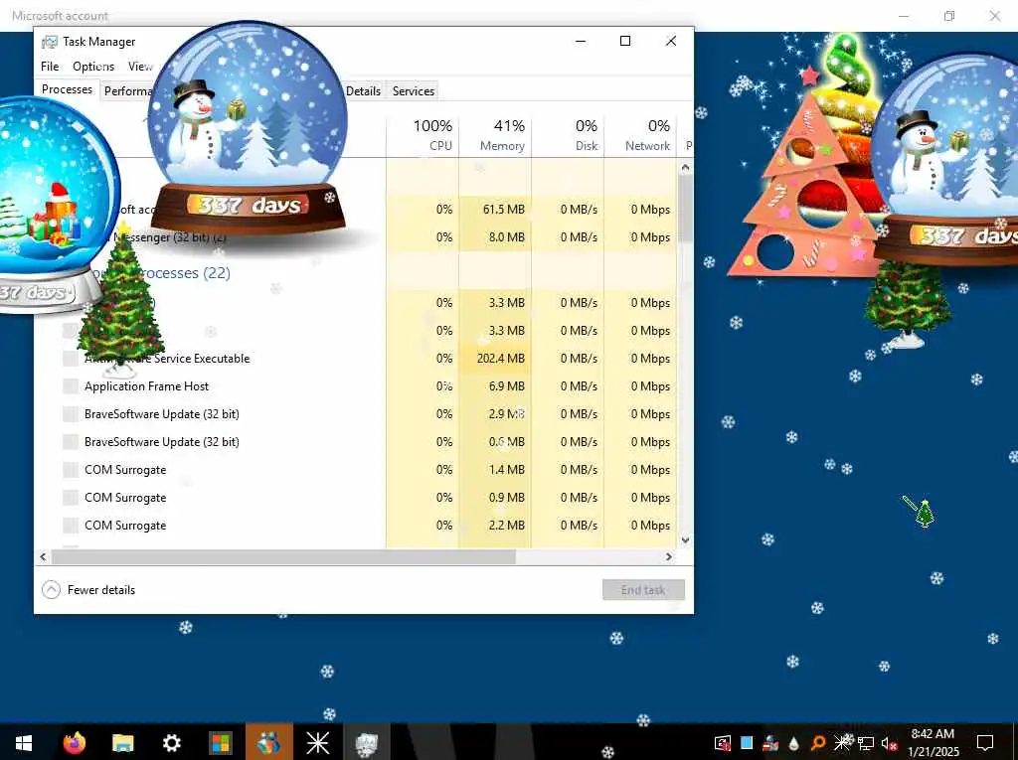
Task: Click the taskbar clock showing 8:42 AM
Action: tap(933, 742)
